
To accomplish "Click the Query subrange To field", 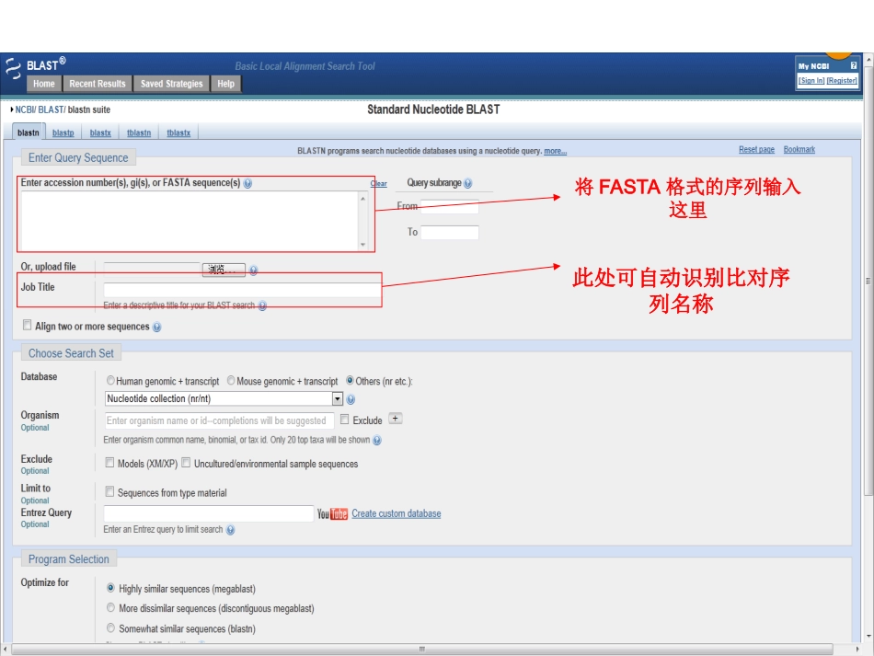I will point(449,233).
